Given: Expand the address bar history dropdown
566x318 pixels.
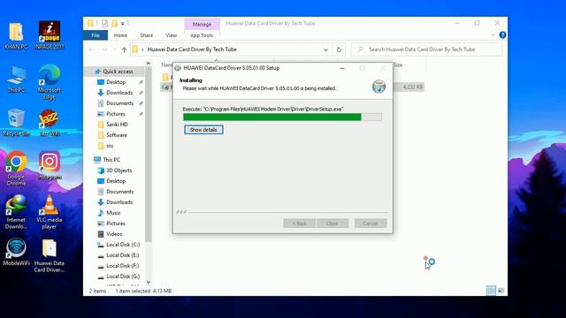Looking at the screenshot, I should click(x=325, y=49).
